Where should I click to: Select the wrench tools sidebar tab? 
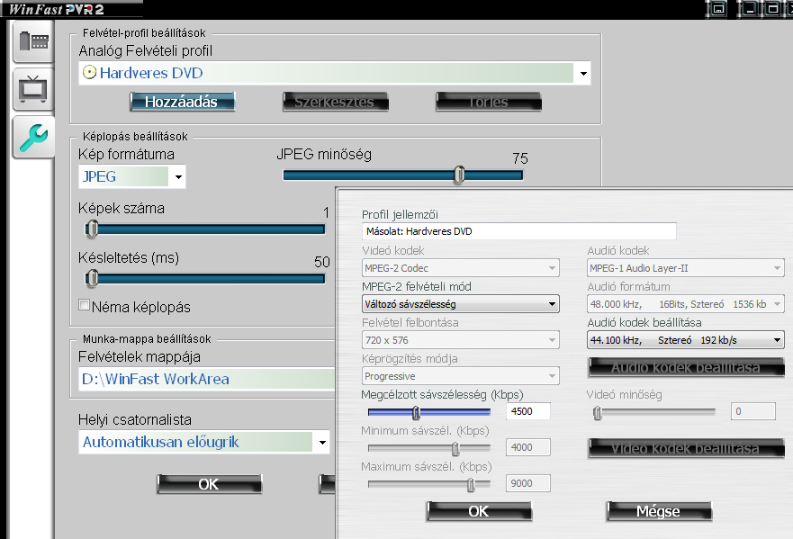coord(33,137)
